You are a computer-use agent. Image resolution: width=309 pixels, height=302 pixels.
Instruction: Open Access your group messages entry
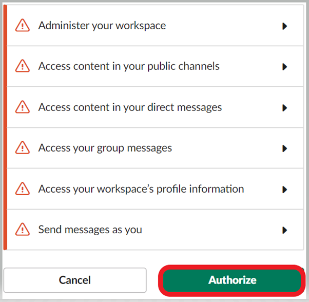coord(105,148)
